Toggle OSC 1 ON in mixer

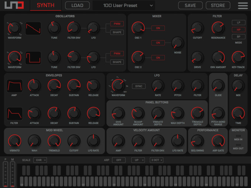click(x=158, y=28)
